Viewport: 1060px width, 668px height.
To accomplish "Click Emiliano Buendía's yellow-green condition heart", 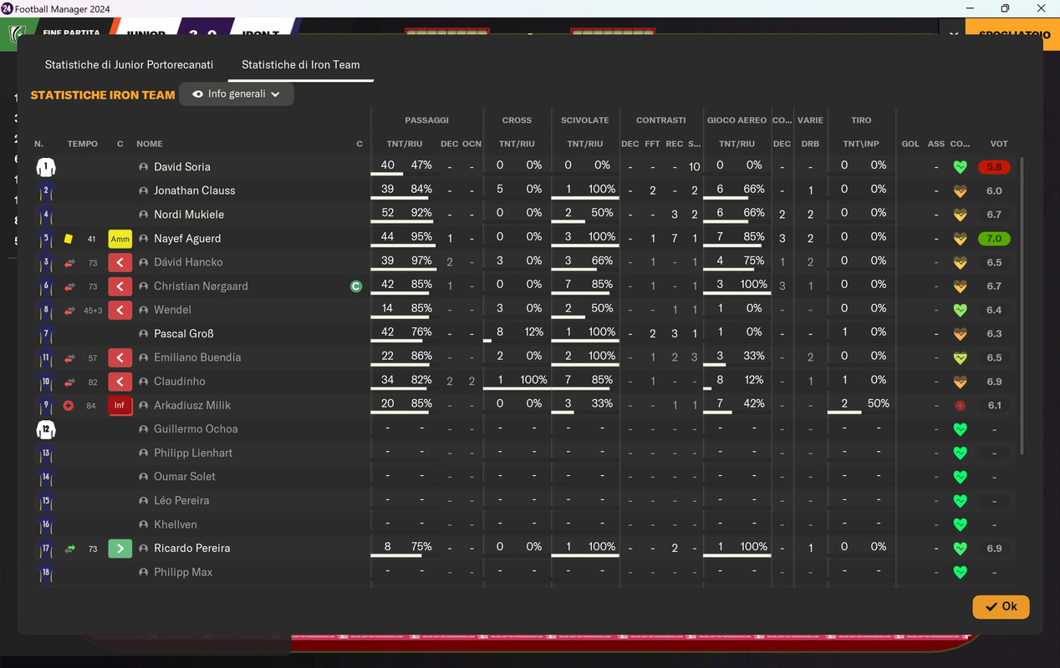I will pyautogui.click(x=960, y=357).
